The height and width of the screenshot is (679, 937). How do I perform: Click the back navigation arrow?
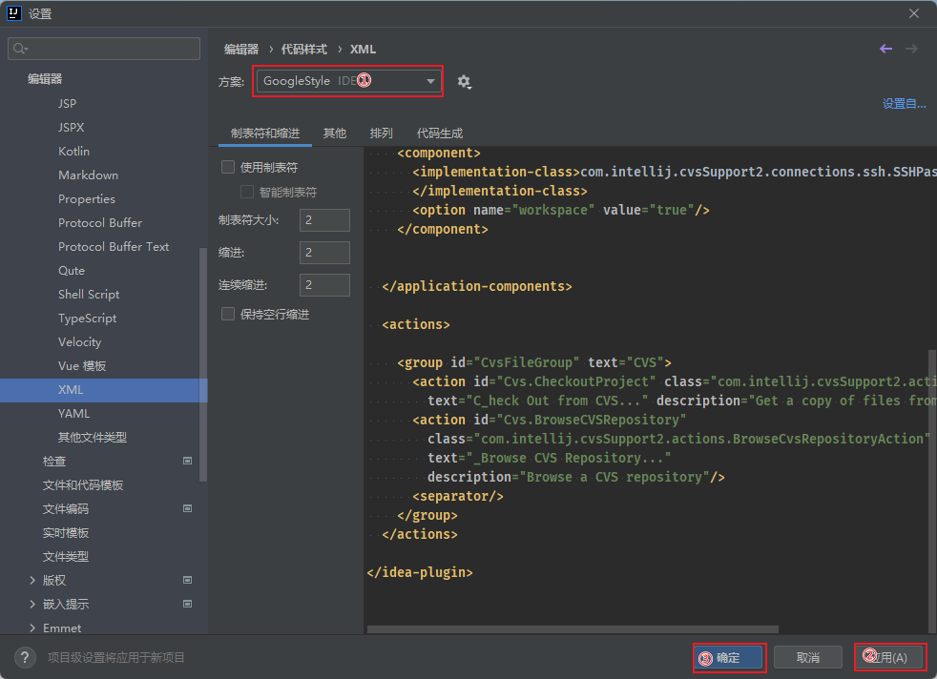click(x=885, y=49)
